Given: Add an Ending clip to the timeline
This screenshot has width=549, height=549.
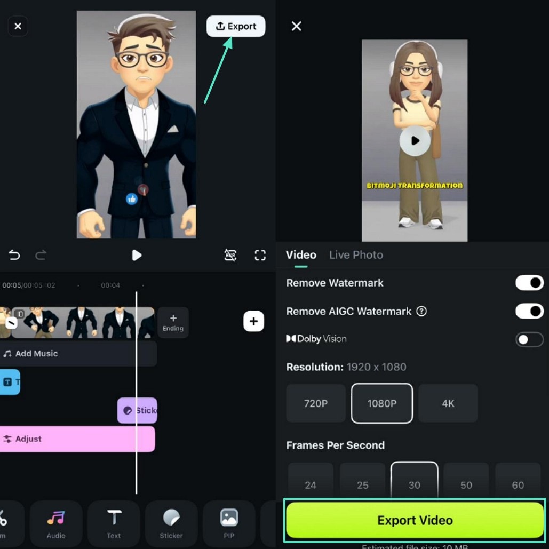Looking at the screenshot, I should tap(173, 322).
